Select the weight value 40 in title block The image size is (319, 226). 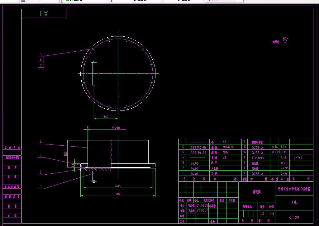coord(262,214)
